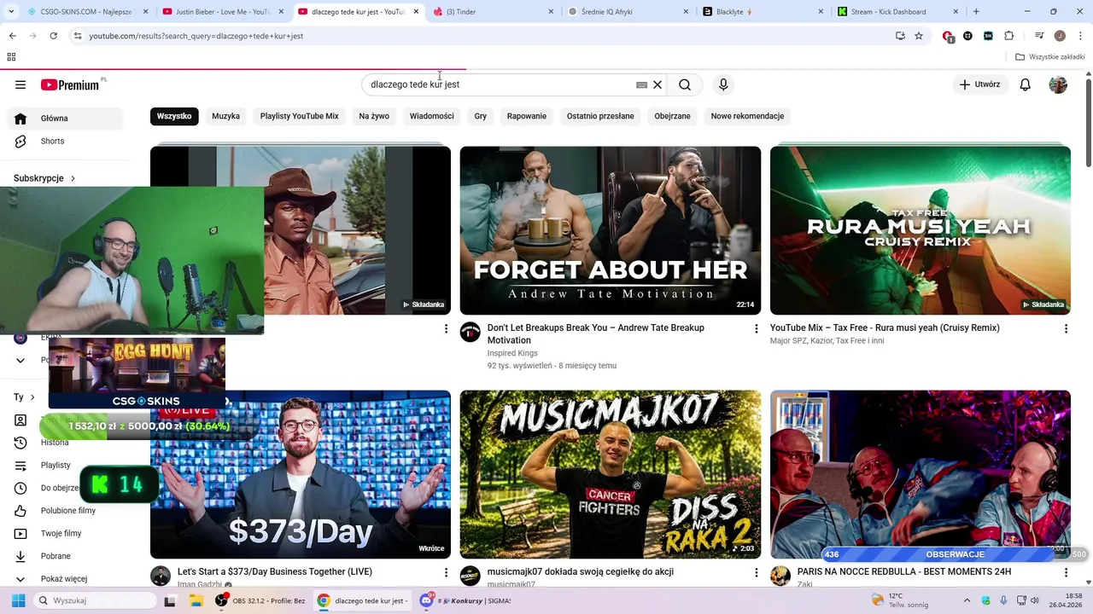Select the Obejrzane filter chip
Image resolution: width=1093 pixels, height=614 pixels.
coord(672,116)
